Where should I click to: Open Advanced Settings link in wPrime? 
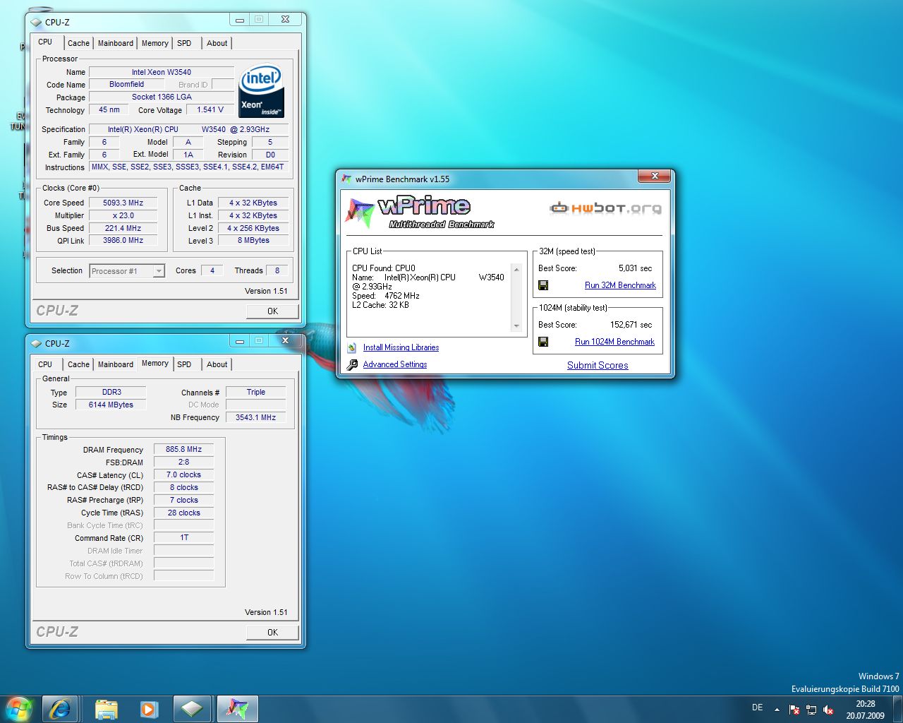(395, 364)
